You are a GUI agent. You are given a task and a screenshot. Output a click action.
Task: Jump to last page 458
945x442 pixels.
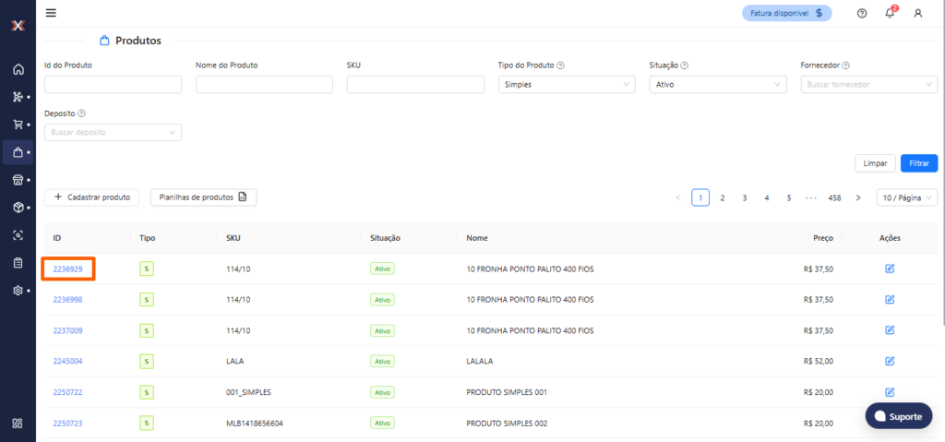coord(834,197)
